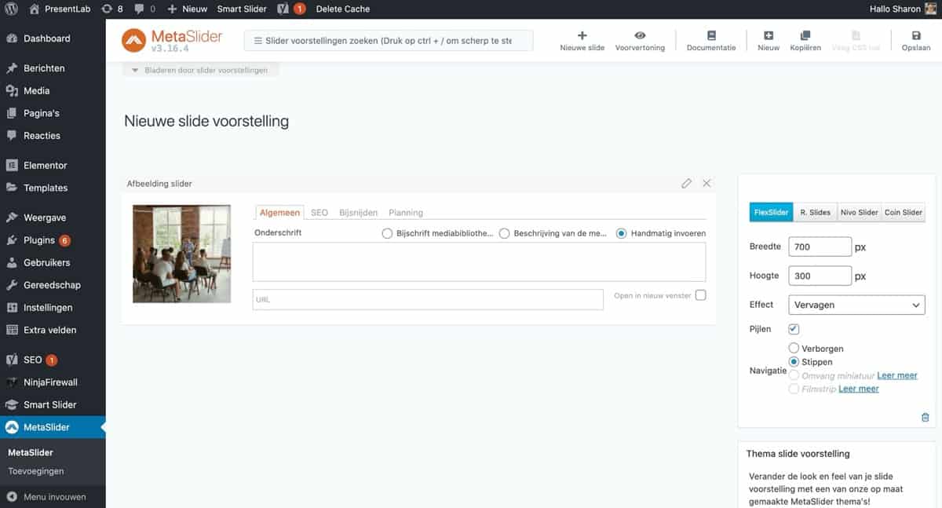Open the Nieuw menu in admin bar
942x508 pixels.
(x=187, y=9)
